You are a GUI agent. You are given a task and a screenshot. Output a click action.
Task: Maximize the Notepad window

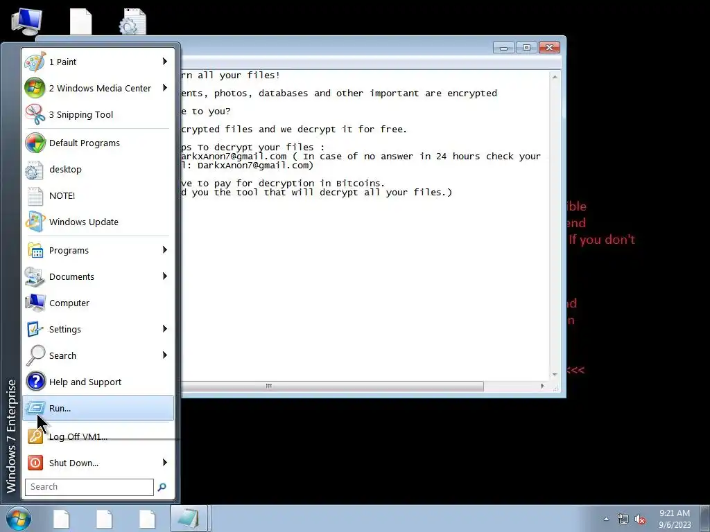(526, 48)
